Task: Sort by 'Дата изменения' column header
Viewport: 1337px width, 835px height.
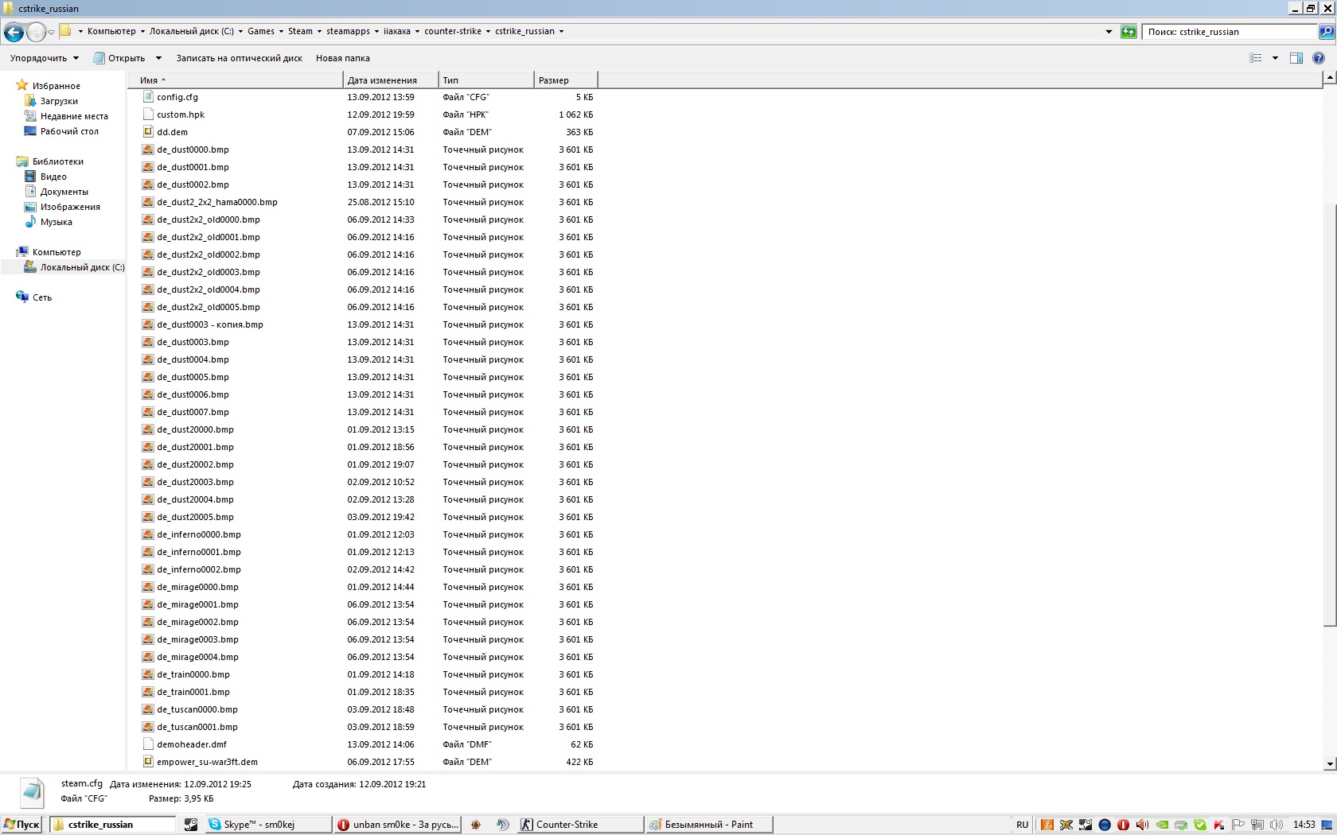Action: [x=391, y=80]
